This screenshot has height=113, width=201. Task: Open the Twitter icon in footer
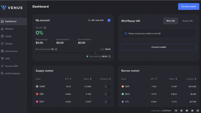pos(192,110)
